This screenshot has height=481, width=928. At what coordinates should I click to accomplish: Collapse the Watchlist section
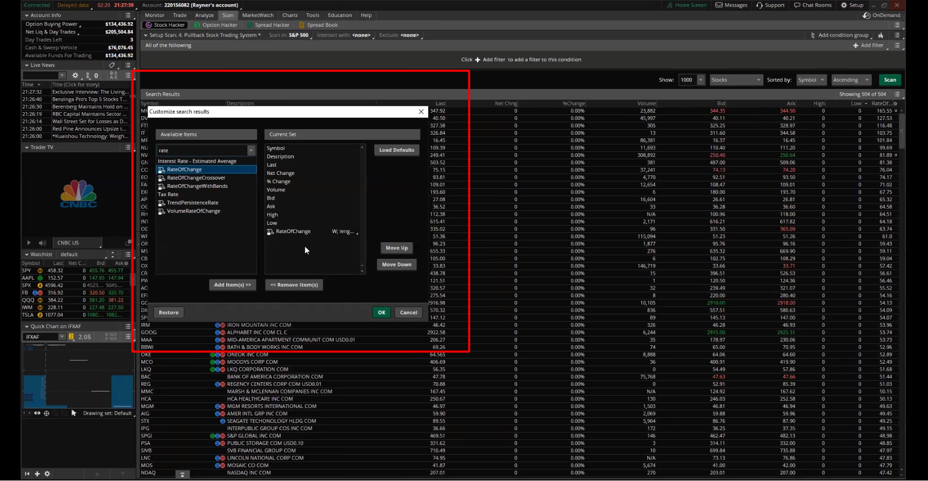[27, 254]
